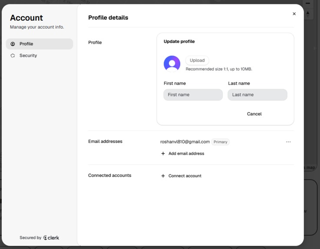320x249 pixels.
Task: Click the Profile person icon in sidebar
Action: click(x=13, y=44)
